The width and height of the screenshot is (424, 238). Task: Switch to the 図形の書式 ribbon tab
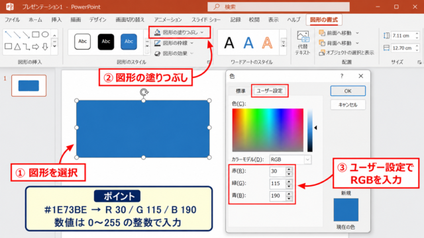[x=324, y=20]
